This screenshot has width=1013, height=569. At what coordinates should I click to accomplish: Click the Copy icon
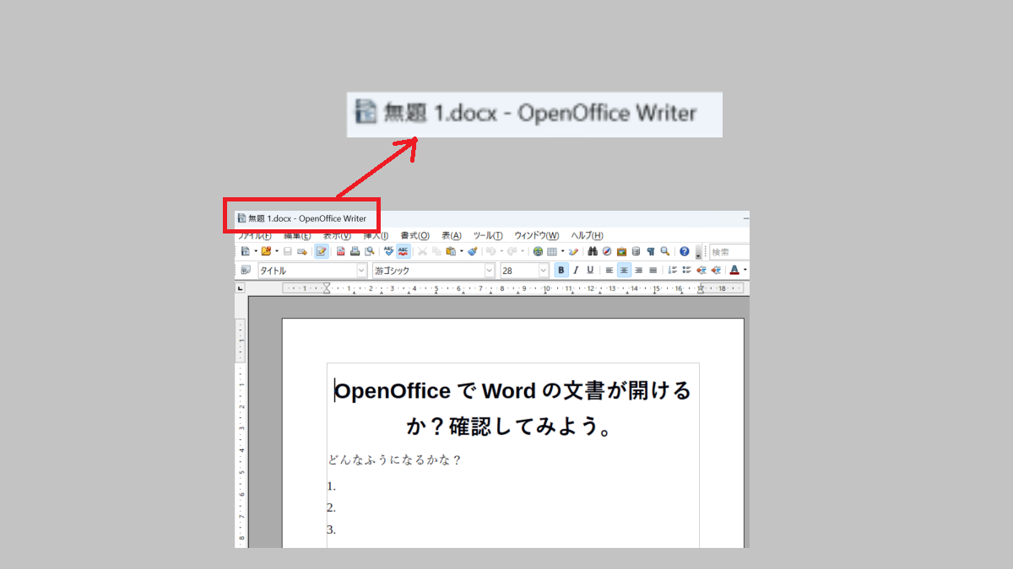click(436, 251)
